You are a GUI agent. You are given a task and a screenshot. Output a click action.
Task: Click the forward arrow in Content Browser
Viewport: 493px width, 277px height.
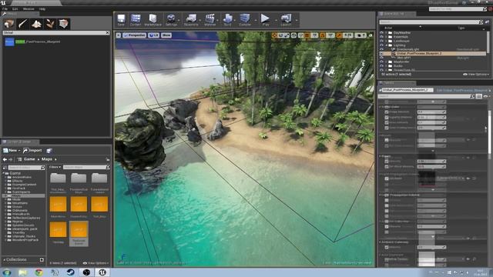pyautogui.click(x=11, y=159)
